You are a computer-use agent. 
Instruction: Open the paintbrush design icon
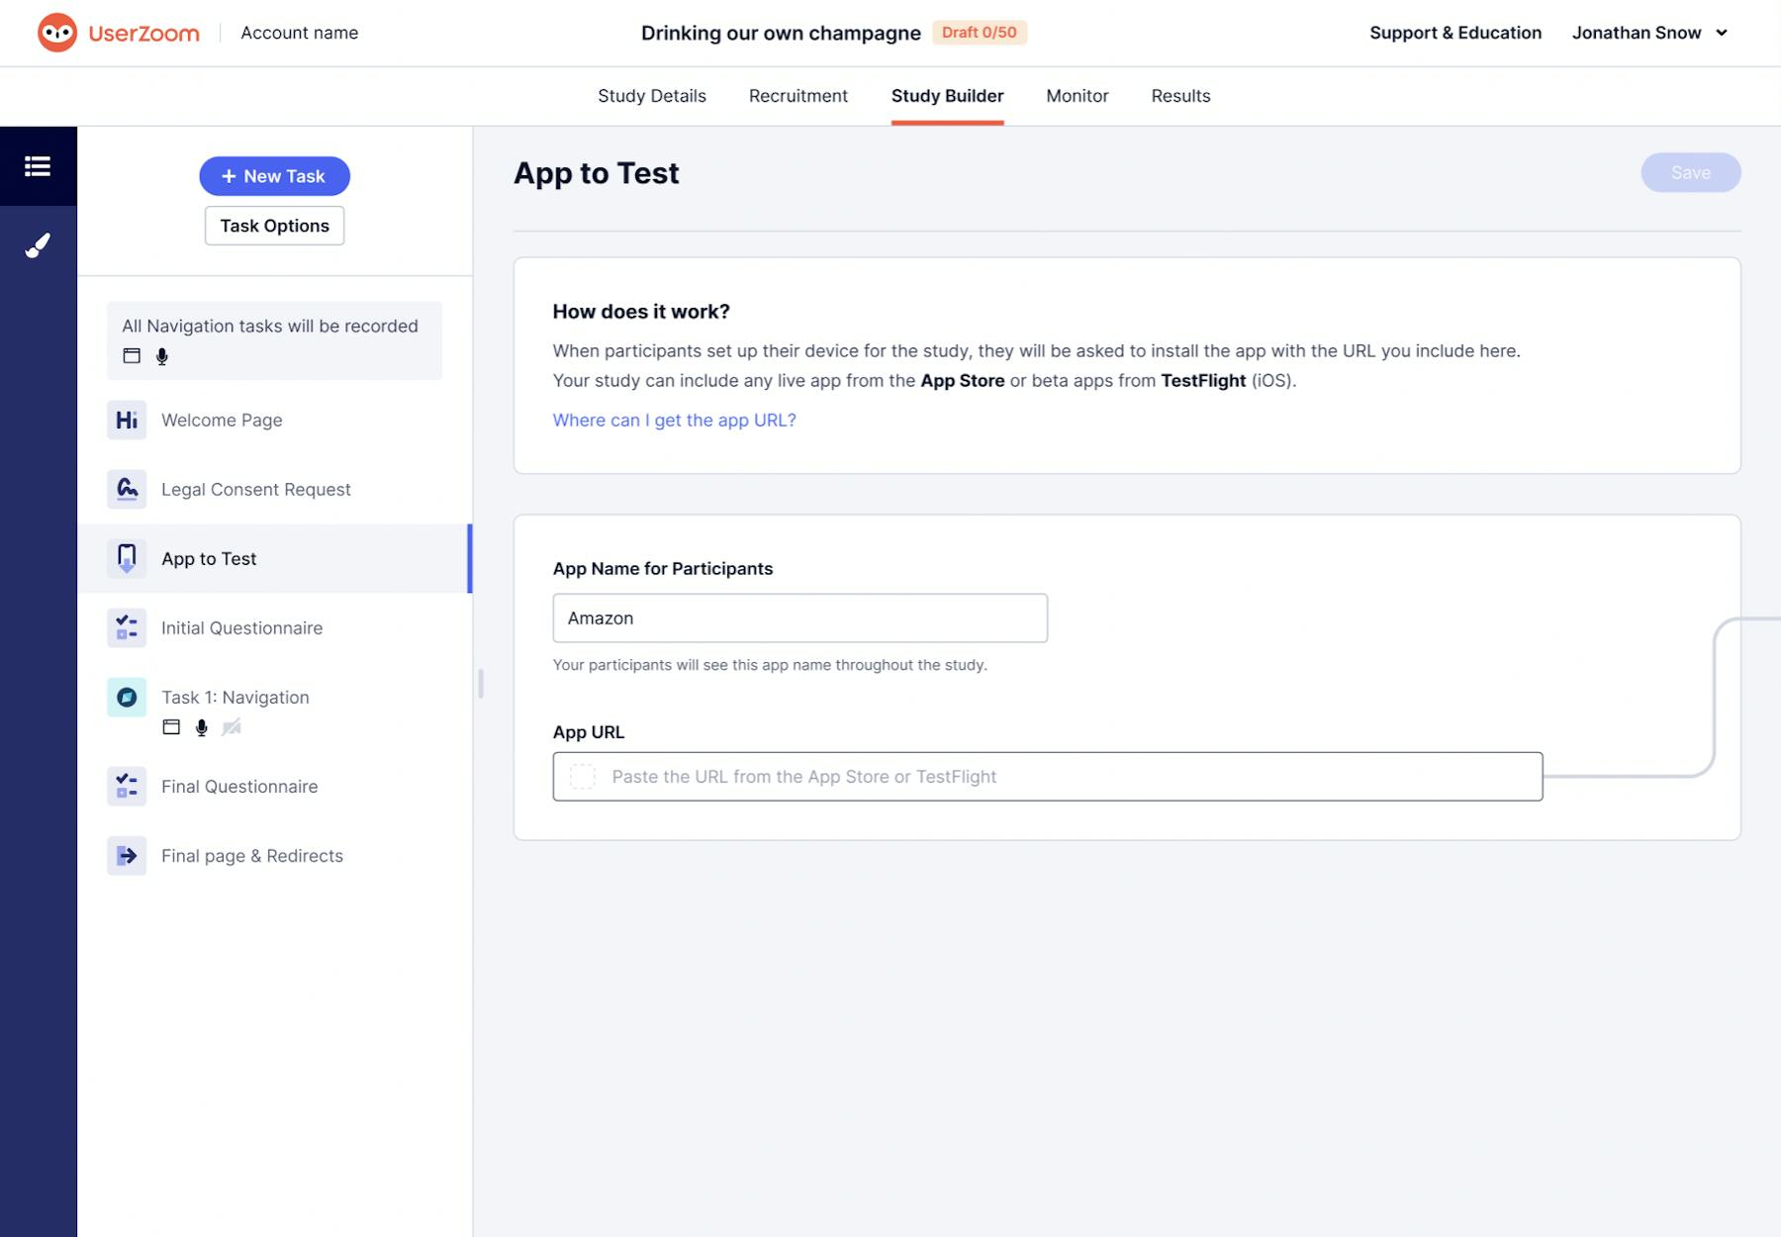(38, 245)
